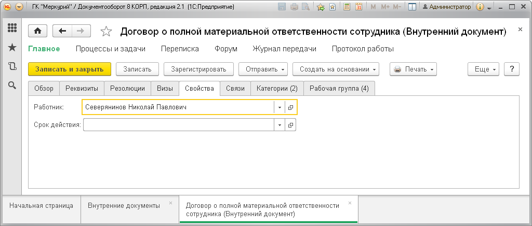Close the Внутренние документы bottom tab
Screen dimensions: 532x226
(170, 203)
